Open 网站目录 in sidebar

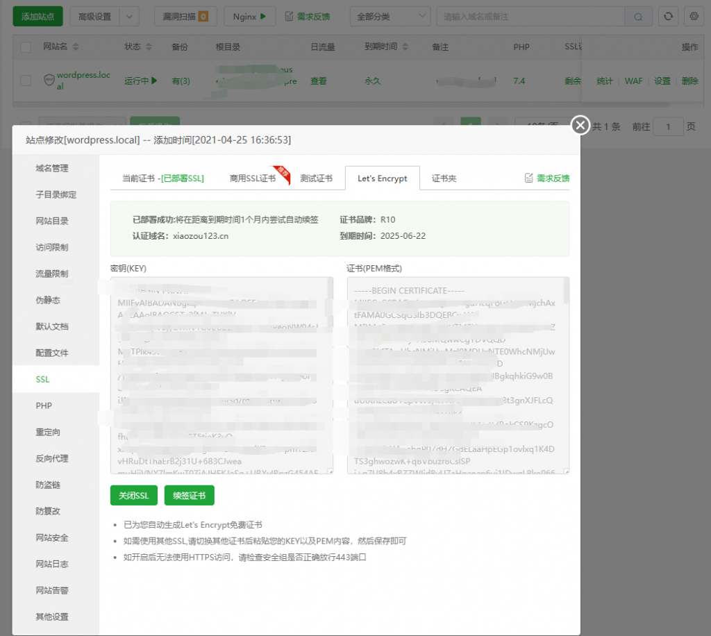coord(52,221)
